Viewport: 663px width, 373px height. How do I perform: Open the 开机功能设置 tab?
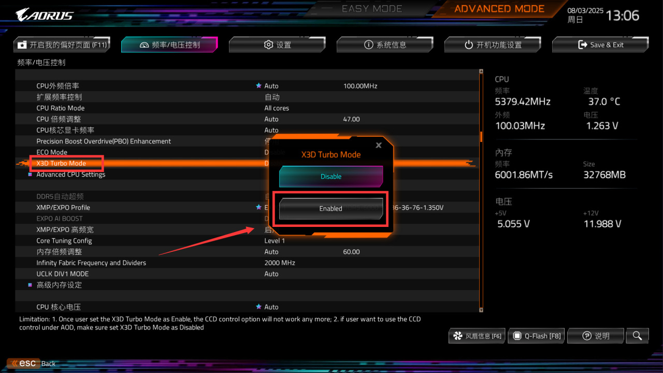(493, 45)
